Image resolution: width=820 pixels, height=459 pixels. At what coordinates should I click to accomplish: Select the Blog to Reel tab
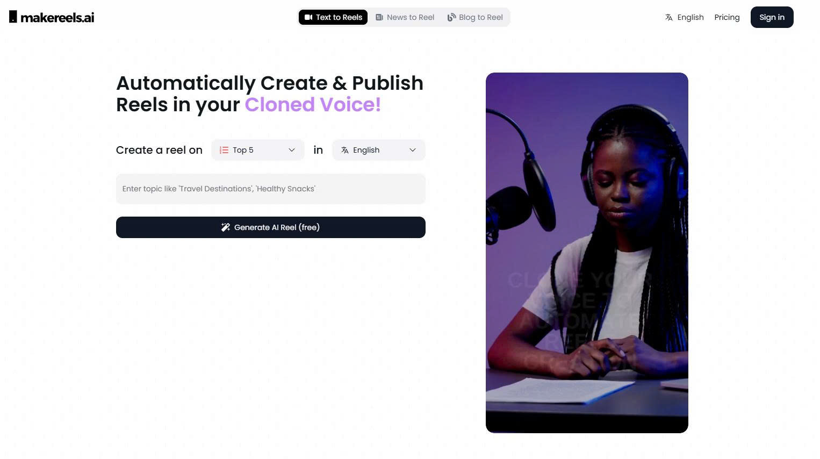click(475, 17)
